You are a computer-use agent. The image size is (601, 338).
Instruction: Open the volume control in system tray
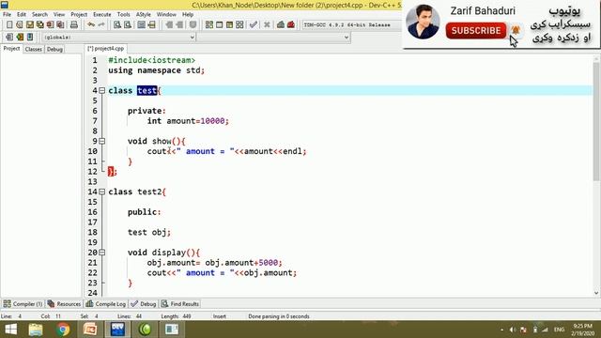tap(513, 330)
